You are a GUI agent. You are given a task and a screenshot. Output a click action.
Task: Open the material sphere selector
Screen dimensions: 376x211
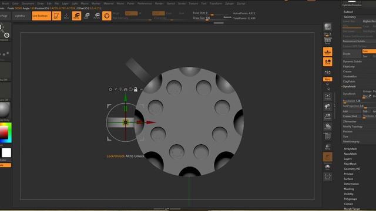pyautogui.click(x=5, y=111)
